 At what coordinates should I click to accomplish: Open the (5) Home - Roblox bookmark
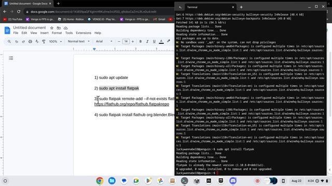(x=71, y=19)
